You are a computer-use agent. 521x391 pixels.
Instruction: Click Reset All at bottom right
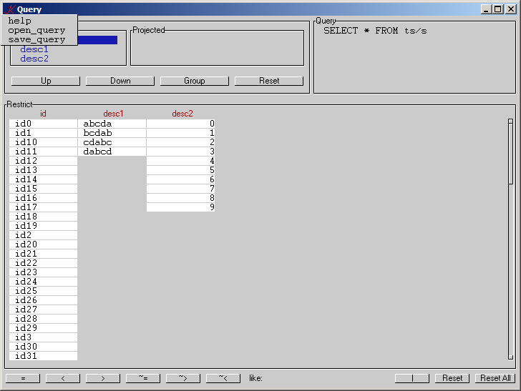click(495, 378)
